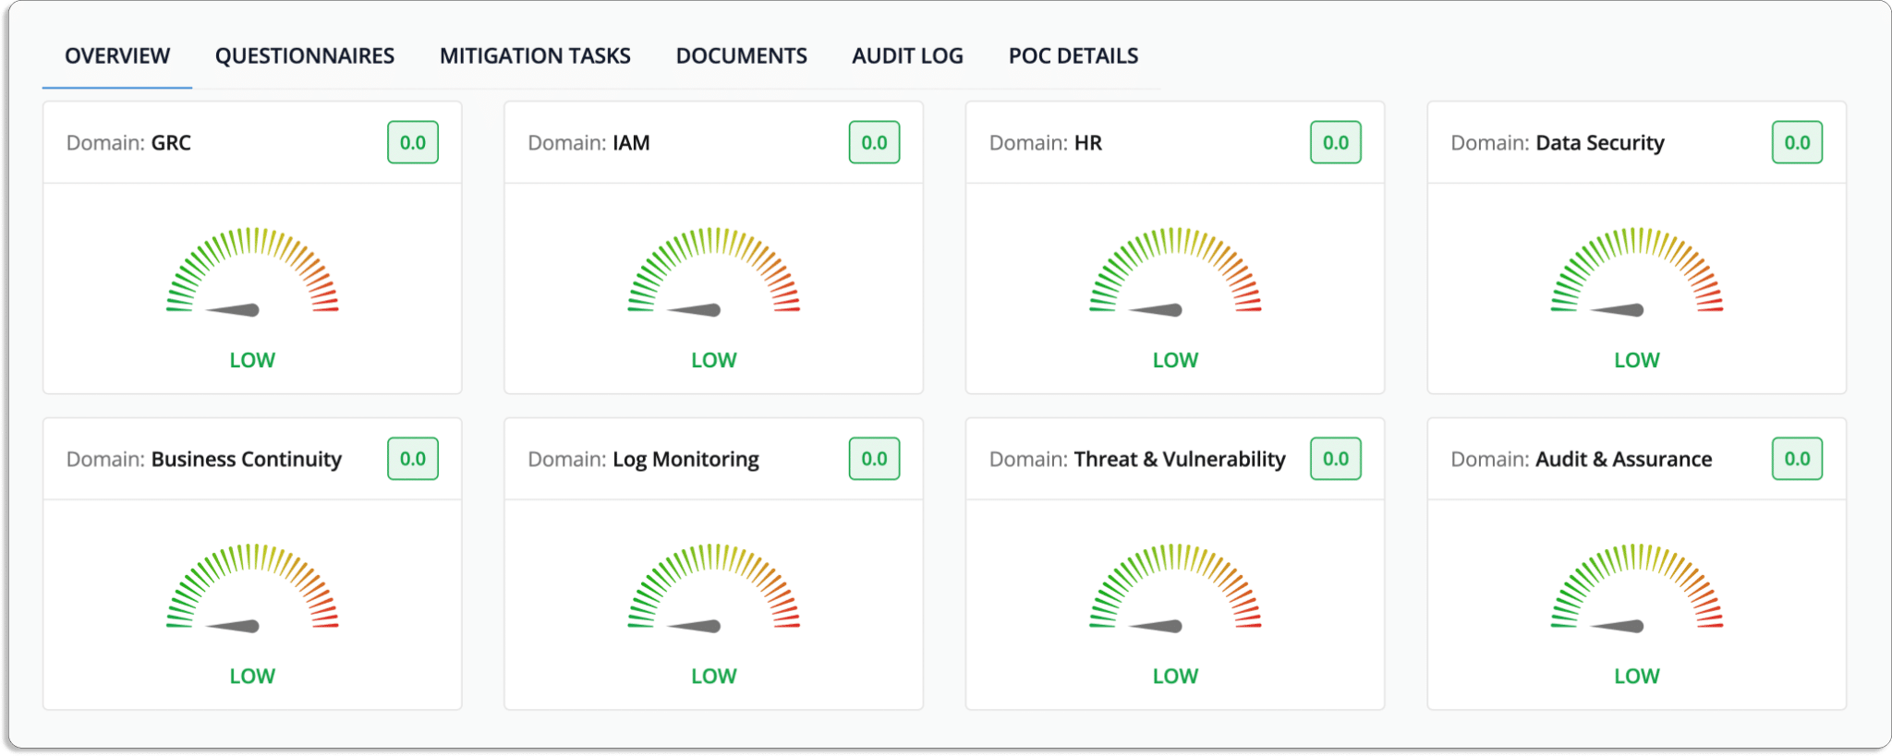Select the 'Domain: Data Security' title
The height and width of the screenshot is (756, 1892).
point(1558,143)
